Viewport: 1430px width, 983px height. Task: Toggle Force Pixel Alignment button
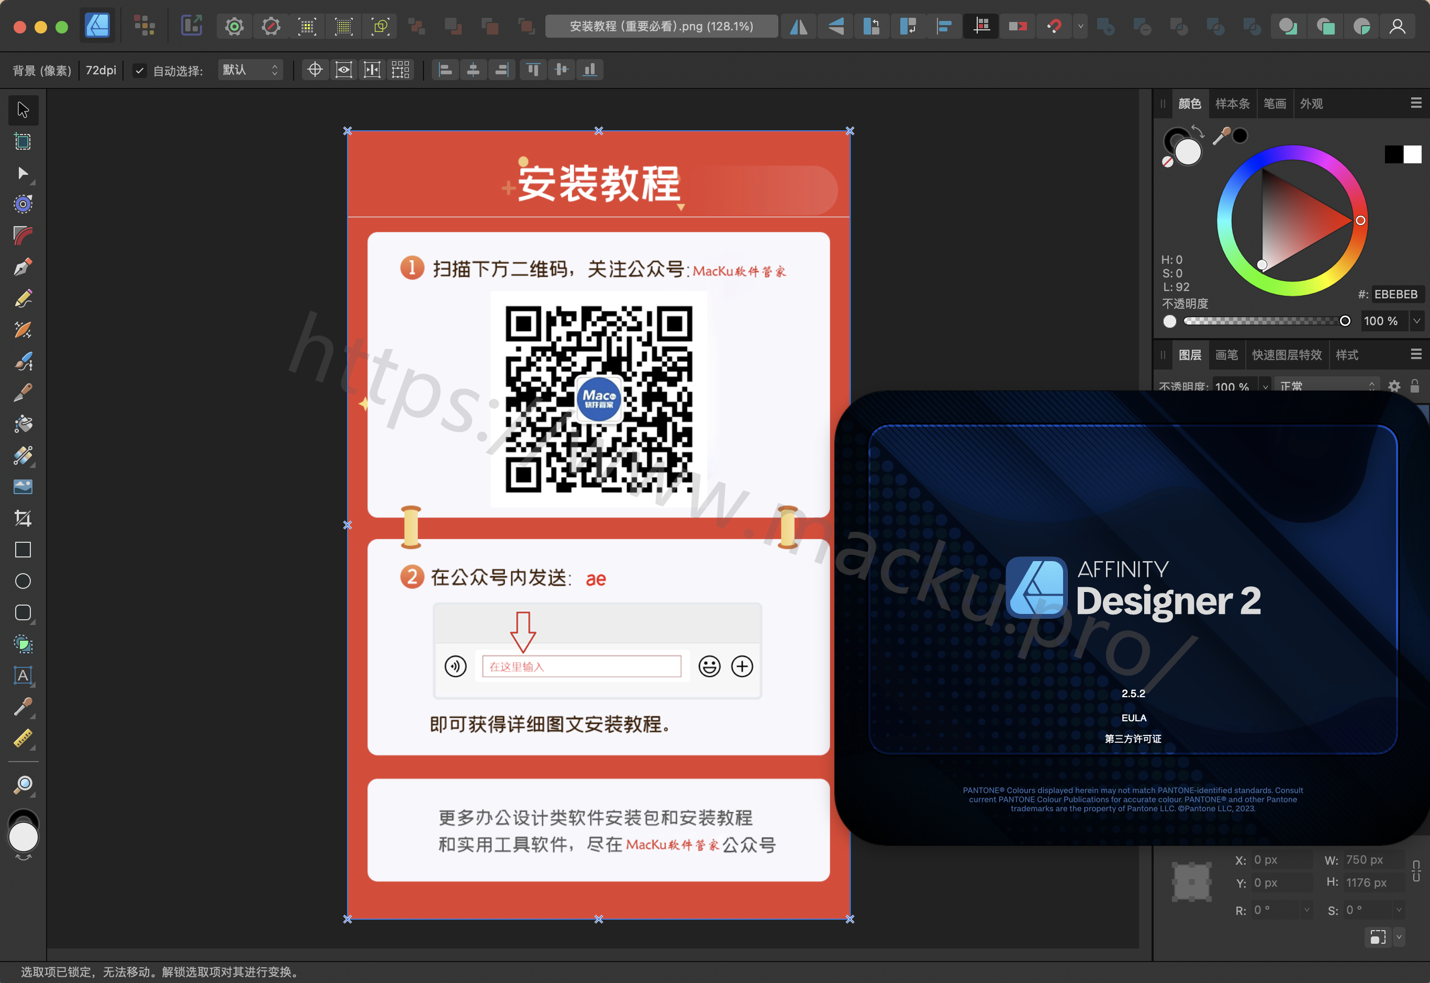(x=981, y=27)
